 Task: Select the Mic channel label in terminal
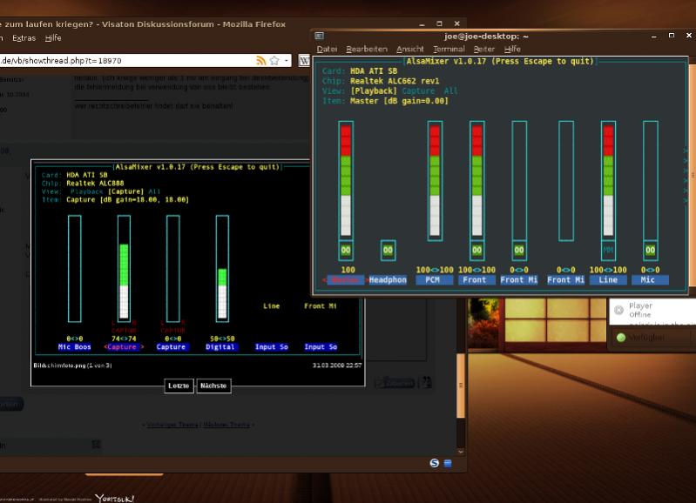coord(650,280)
